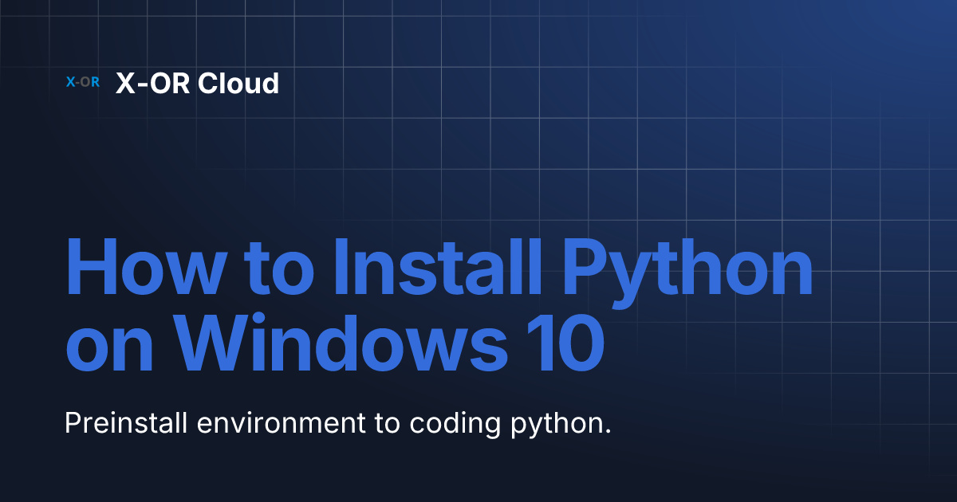The height and width of the screenshot is (502, 957).
Task: Select the subtitle 'Preinstall environment to coding python.'
Action: pos(338,422)
